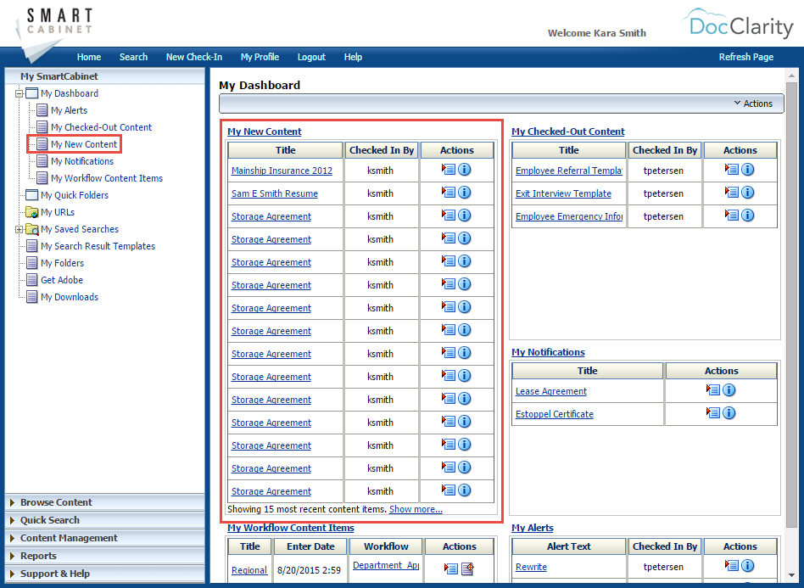
Task: Open My URLs from the sidebar
Action: 57,212
